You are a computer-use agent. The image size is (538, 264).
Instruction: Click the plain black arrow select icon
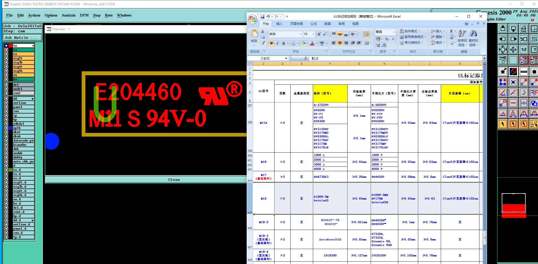pyautogui.click(x=503, y=124)
